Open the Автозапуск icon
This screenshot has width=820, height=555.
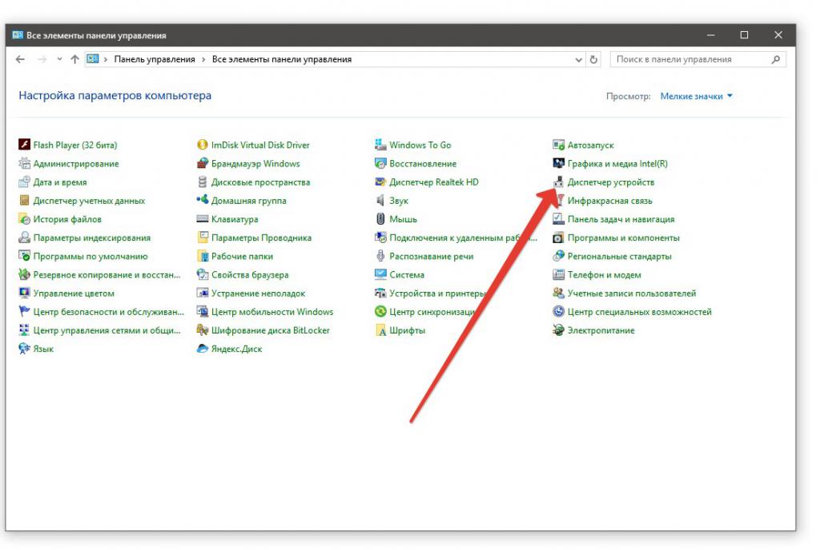point(558,145)
